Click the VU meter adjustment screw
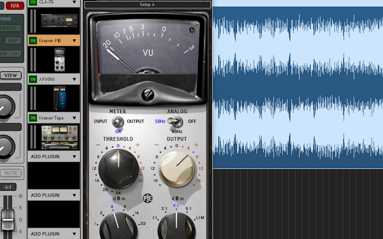This screenshot has height=239, width=383. [x=148, y=95]
